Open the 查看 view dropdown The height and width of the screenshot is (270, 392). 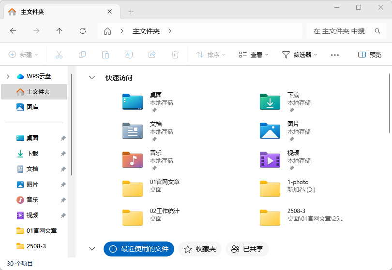253,55
